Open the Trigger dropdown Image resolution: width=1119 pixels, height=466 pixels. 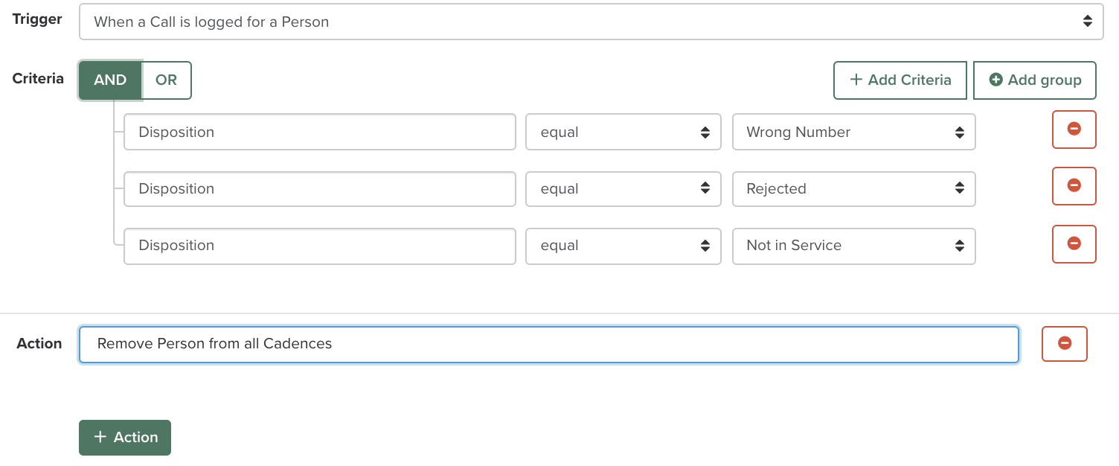[590, 21]
